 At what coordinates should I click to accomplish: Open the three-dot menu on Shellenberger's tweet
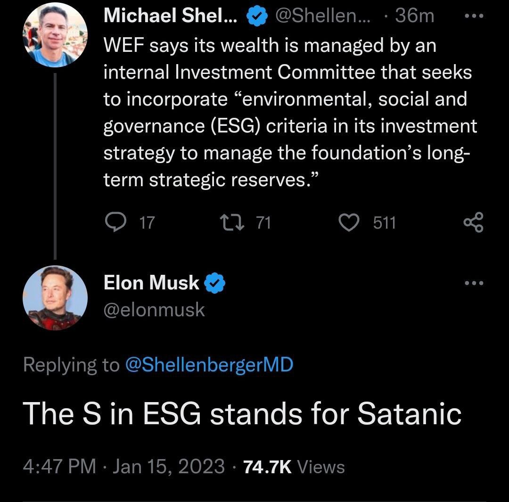pos(474,16)
